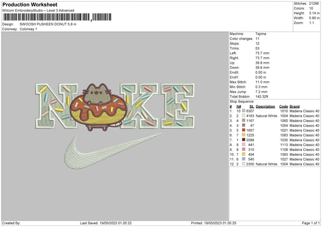Click the Width value 5.80 in
Viewport: 322px width, 227px height.
tap(314, 18)
